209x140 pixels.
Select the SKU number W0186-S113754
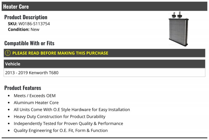(34, 24)
